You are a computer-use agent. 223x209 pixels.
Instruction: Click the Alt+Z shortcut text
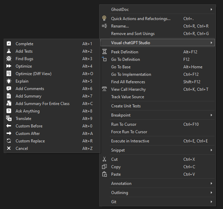point(87,149)
